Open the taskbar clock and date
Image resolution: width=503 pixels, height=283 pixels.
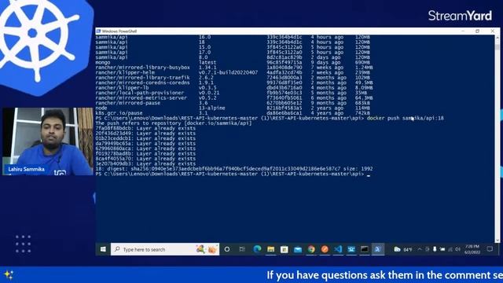pyautogui.click(x=472, y=249)
